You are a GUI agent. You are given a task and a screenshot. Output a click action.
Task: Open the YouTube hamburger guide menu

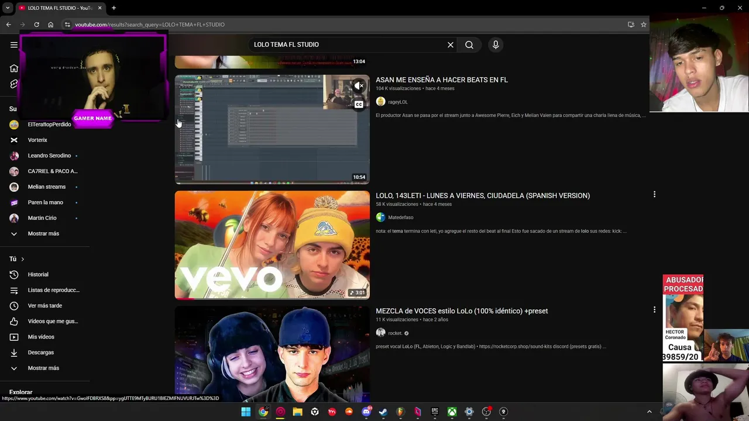pyautogui.click(x=14, y=44)
